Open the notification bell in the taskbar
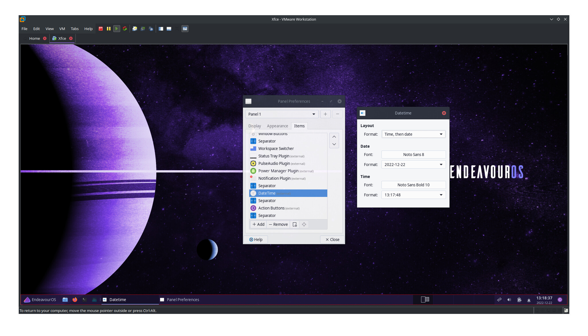 [x=529, y=300]
